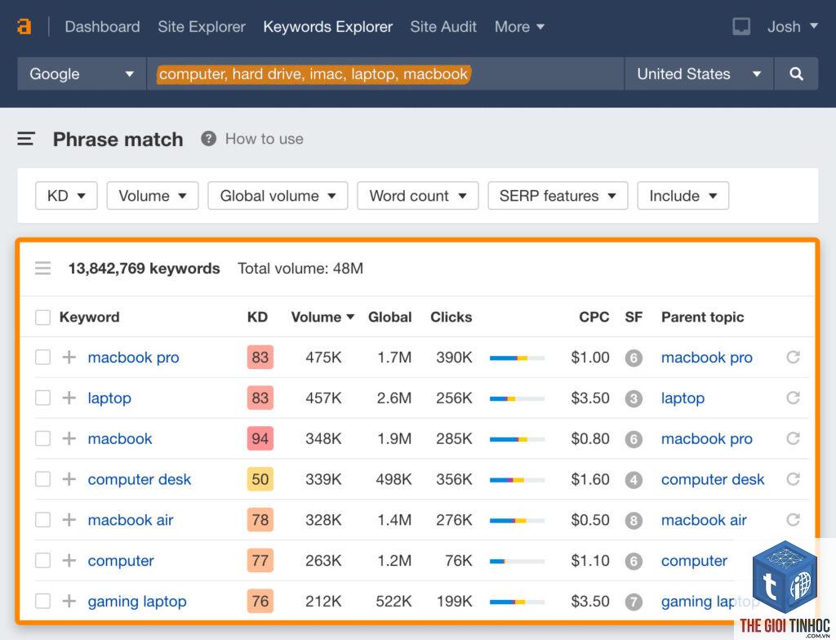Image resolution: width=836 pixels, height=640 pixels.
Task: Refresh the macbook air row data
Action: (793, 519)
